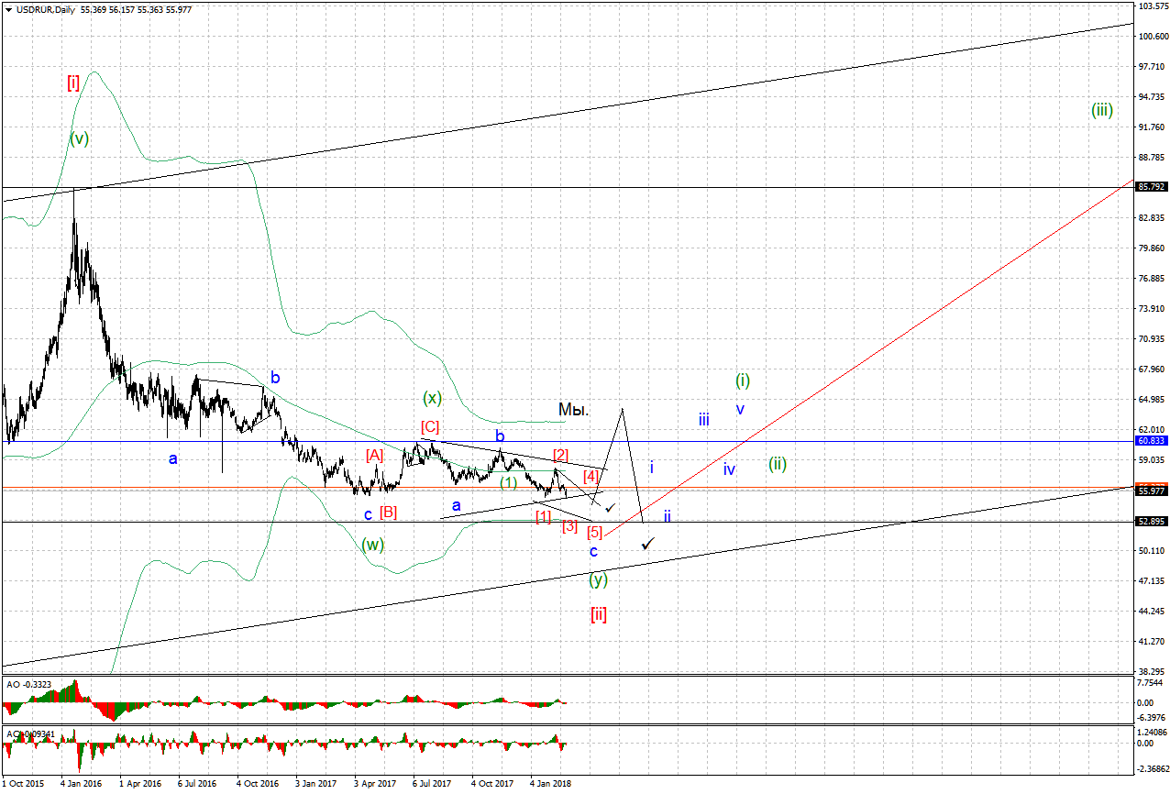Click the -6.3976 AO scale value
Viewport: 1170px width, 794px height.
tap(1152, 718)
